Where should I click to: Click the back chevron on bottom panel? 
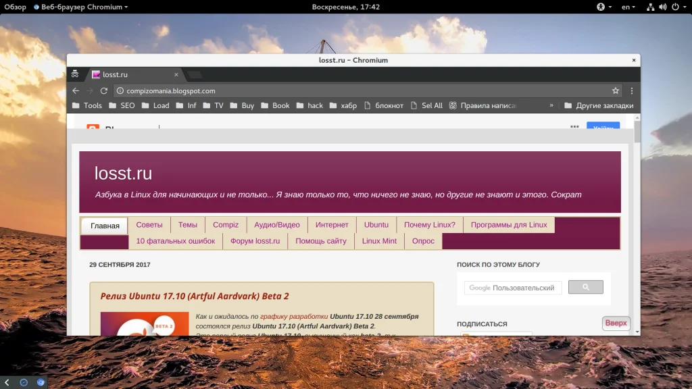coord(7,382)
